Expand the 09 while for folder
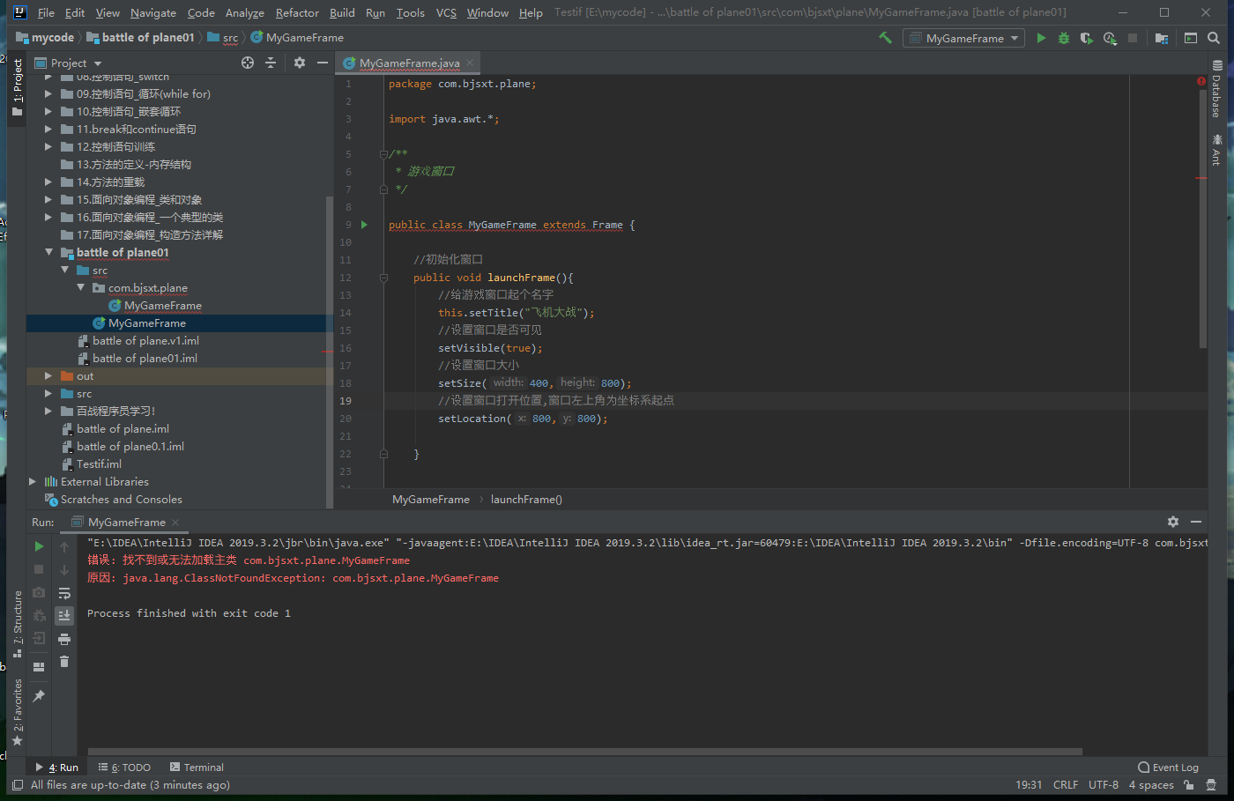The height and width of the screenshot is (801, 1234). 48,93
